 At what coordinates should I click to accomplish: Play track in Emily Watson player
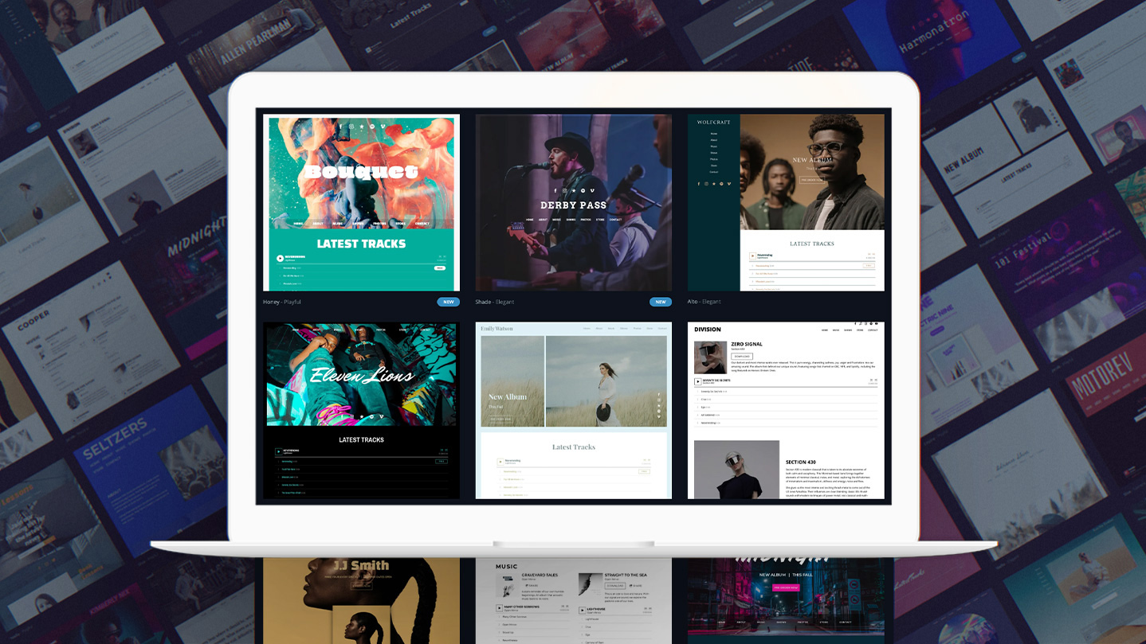click(500, 461)
